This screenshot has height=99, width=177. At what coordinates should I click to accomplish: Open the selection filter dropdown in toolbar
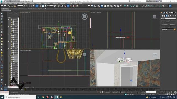click(20, 5)
